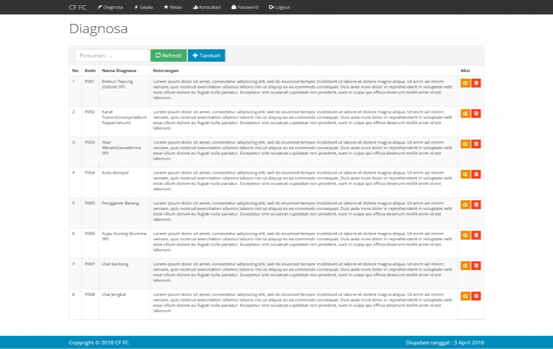
Task: Edit the Ulat Jengkal entry P008
Action: (465, 296)
